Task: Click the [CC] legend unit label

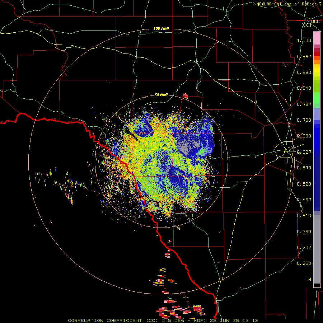Action: (306, 25)
